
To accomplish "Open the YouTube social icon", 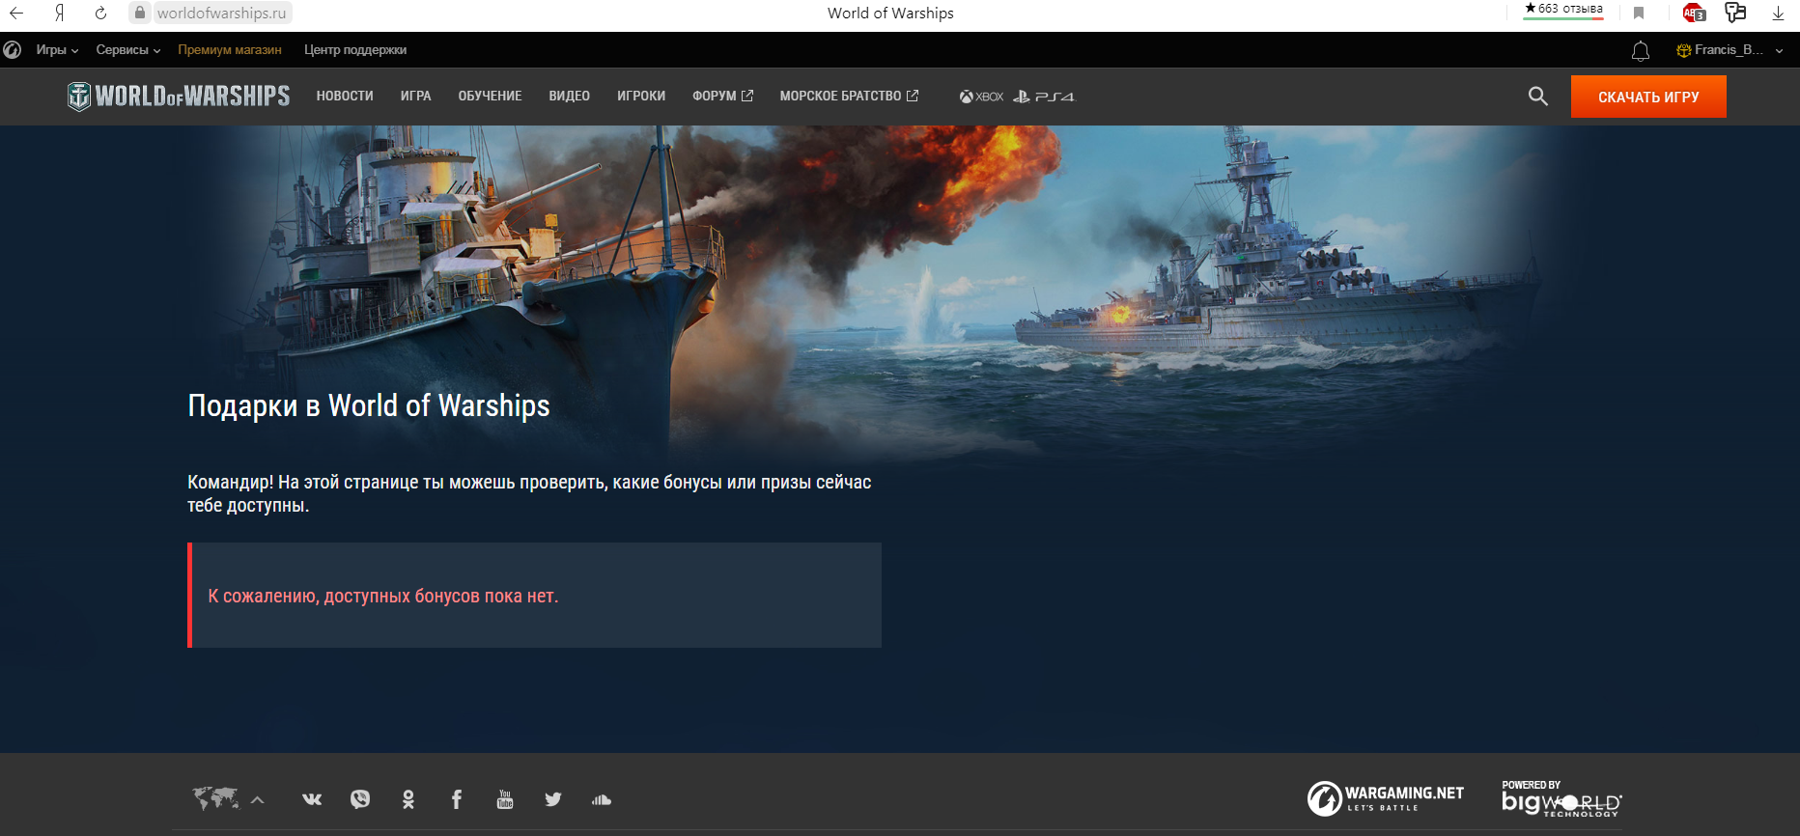I will pos(505,799).
